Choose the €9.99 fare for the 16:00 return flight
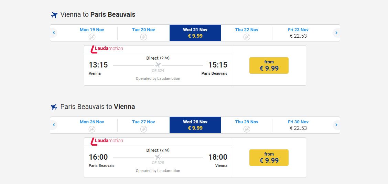Image resolution: width=388 pixels, height=184 pixels. (x=269, y=158)
